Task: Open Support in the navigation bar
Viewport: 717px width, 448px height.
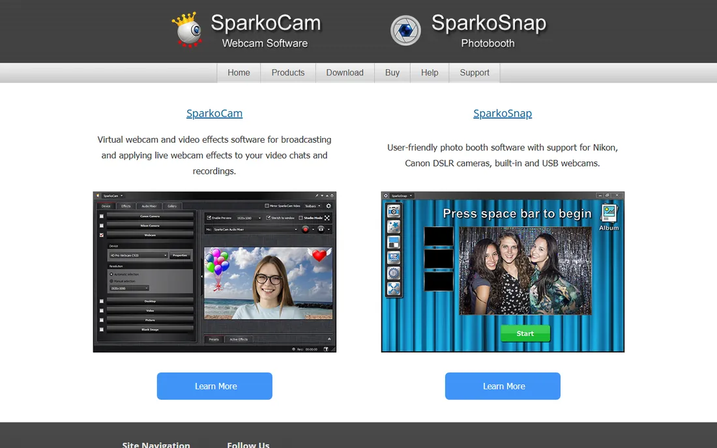Action: point(475,73)
